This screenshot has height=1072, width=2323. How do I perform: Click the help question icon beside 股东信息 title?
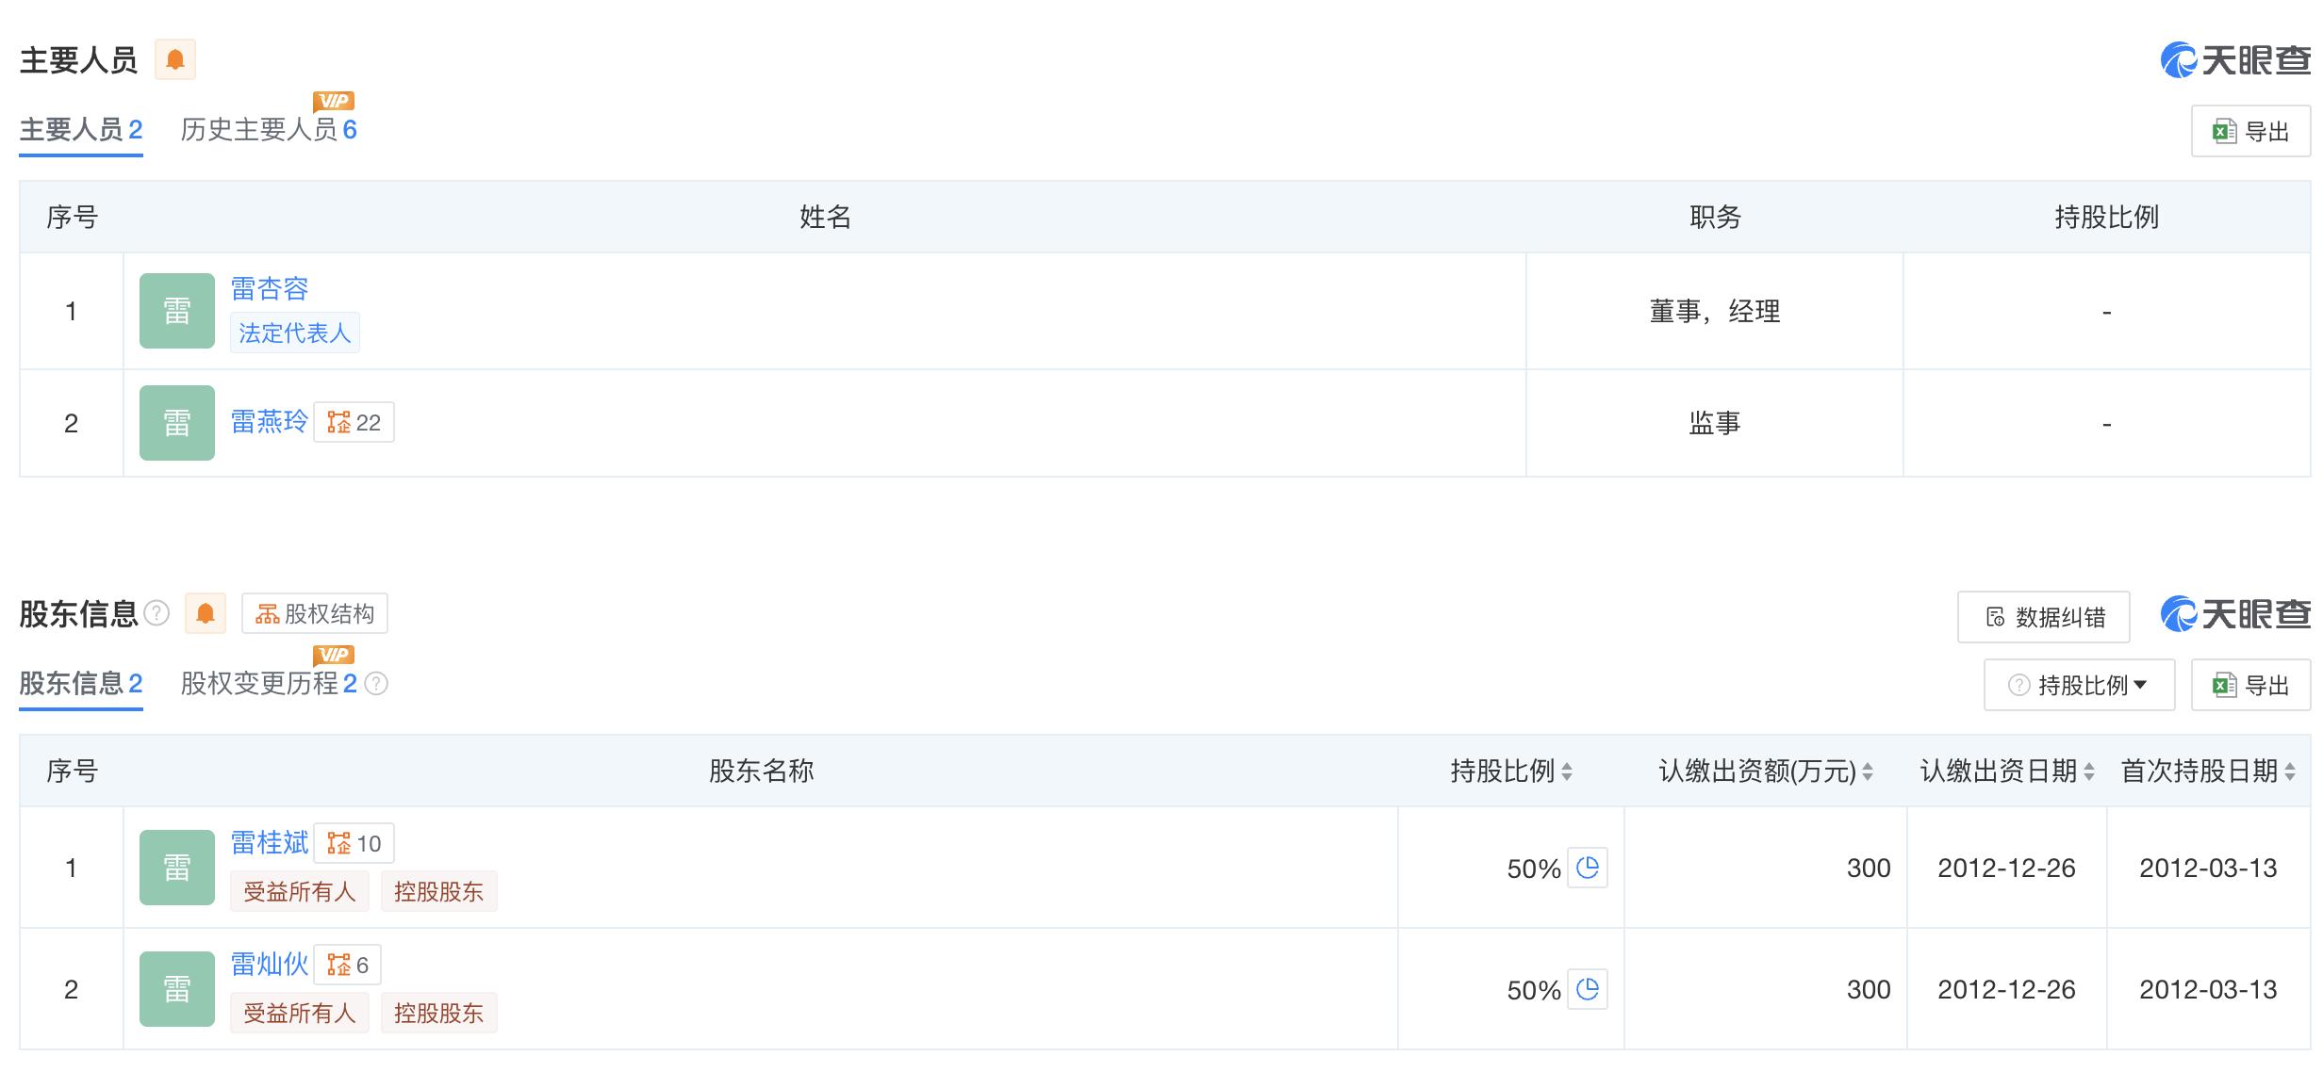coord(157,614)
